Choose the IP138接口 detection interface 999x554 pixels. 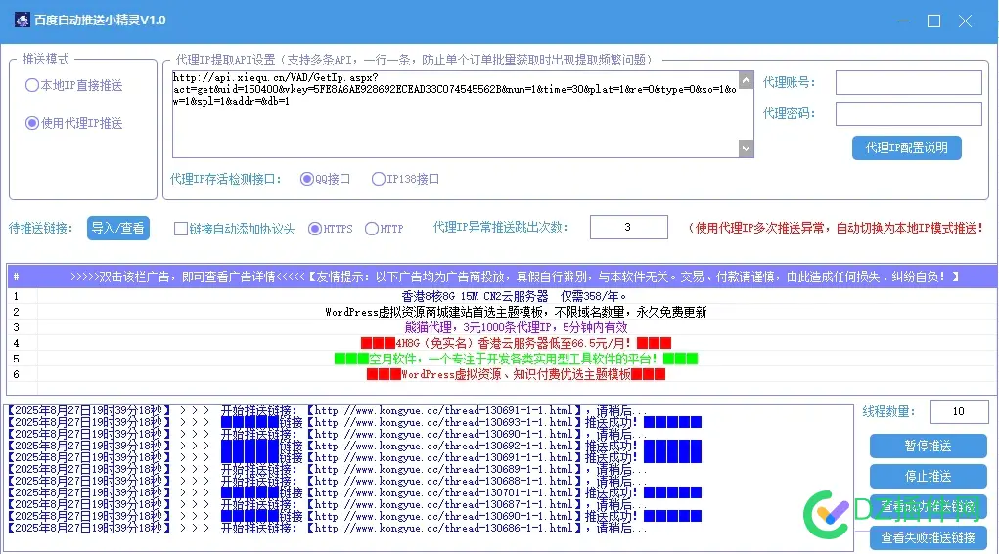(x=405, y=180)
